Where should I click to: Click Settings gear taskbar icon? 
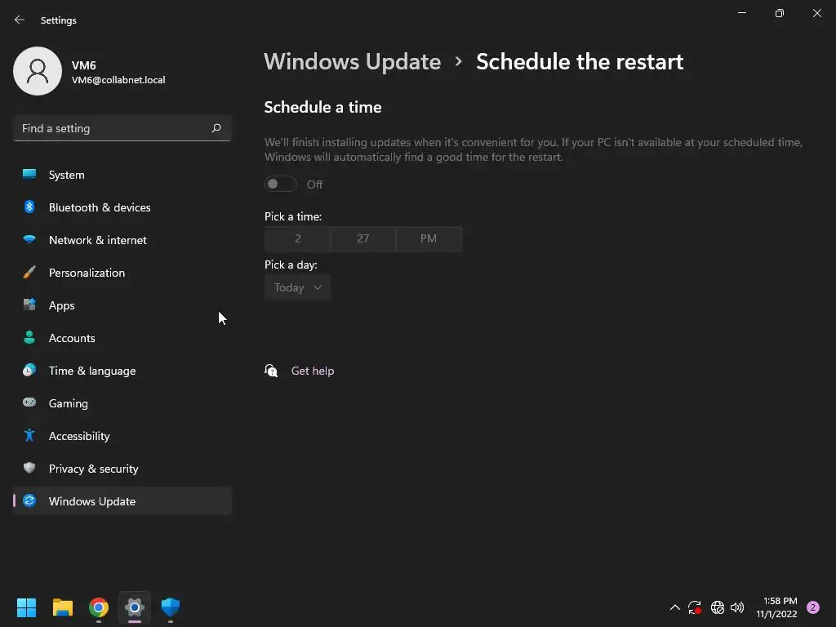[135, 607]
